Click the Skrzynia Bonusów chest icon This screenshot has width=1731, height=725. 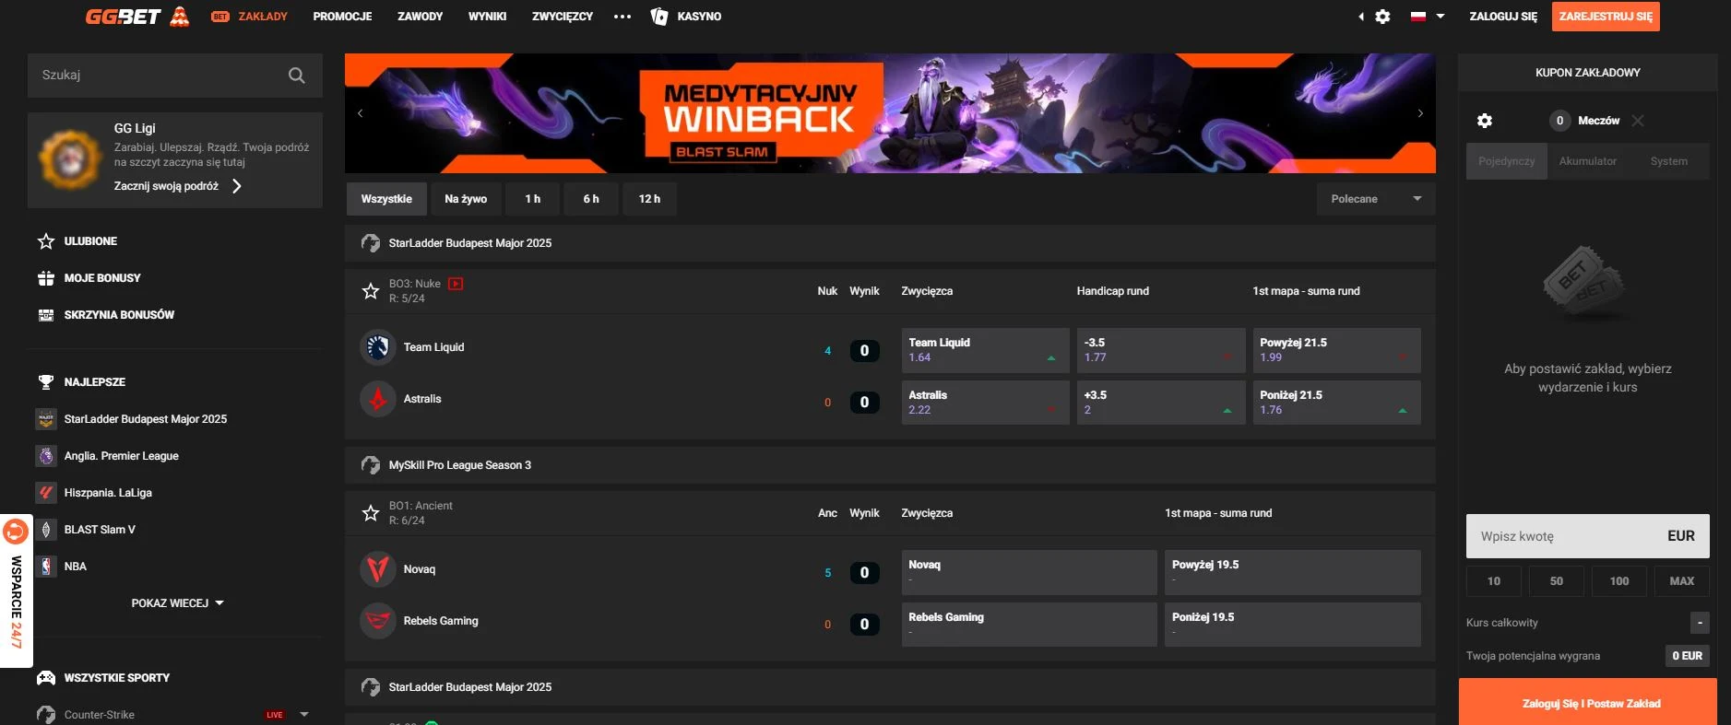[46, 315]
